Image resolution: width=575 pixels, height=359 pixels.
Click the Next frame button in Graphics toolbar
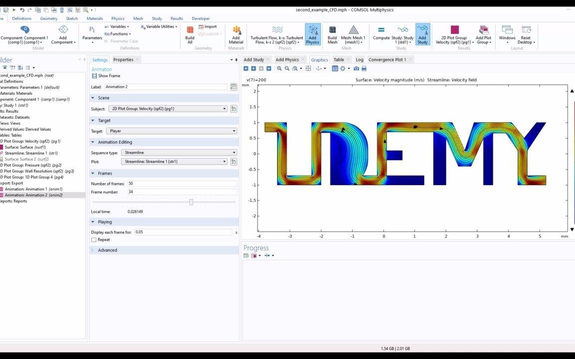tap(269, 68)
